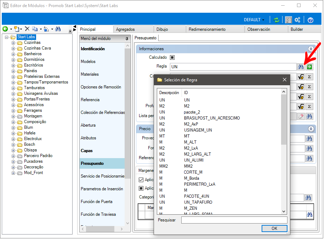Select the Mod_Front tree folder

click(33, 173)
